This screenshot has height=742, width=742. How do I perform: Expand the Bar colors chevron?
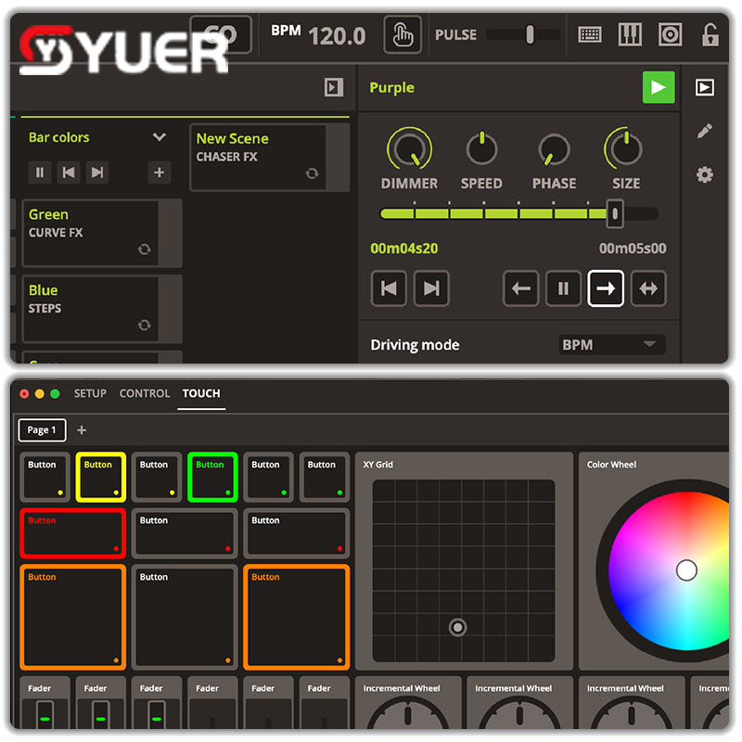160,137
